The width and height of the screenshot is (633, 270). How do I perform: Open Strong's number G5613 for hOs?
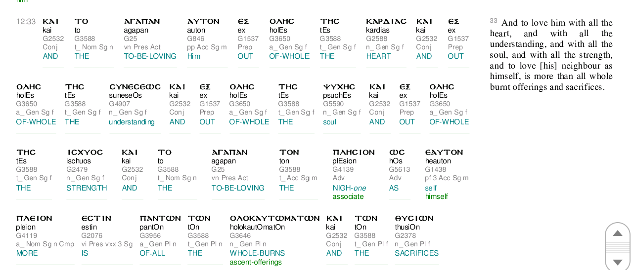tap(399, 170)
